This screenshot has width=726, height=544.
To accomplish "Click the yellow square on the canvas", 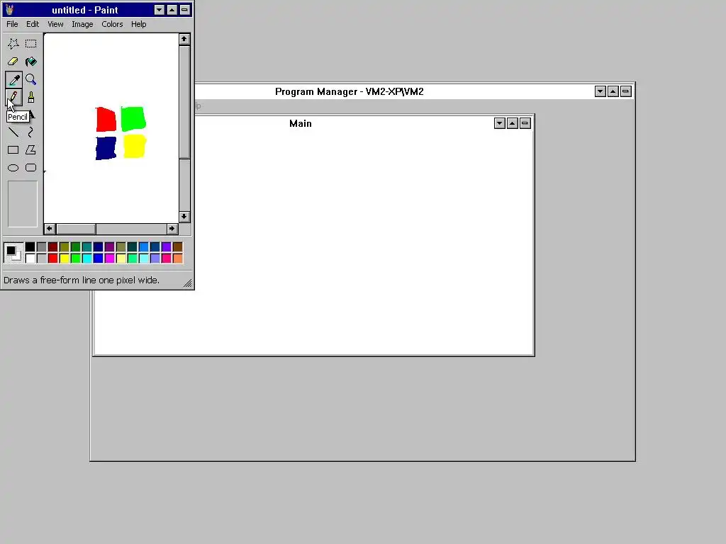I will tap(135, 146).
